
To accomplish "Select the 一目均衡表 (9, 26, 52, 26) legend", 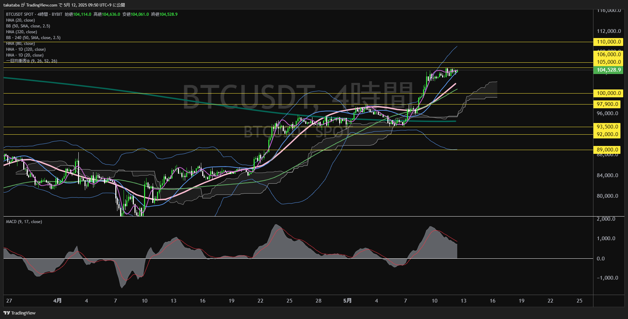I will 31,61.
